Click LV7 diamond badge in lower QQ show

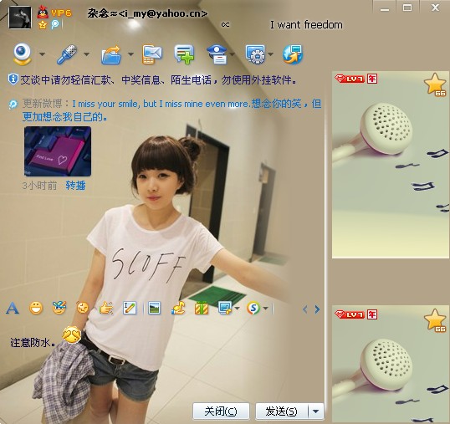[350, 314]
